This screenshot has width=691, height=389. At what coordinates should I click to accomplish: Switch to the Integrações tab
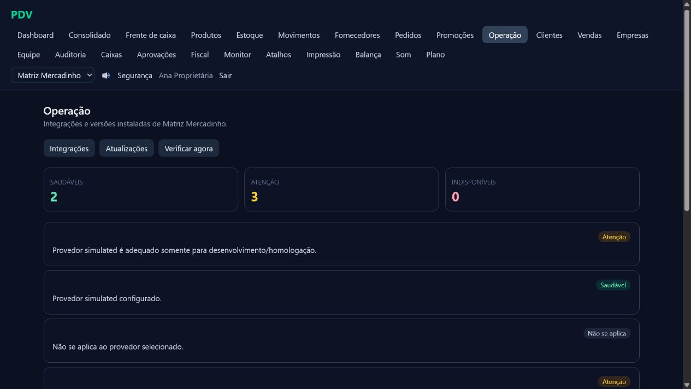[x=69, y=149]
